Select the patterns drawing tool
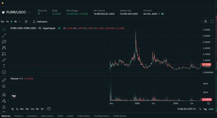This screenshot has width=217, height=118. coord(4,48)
